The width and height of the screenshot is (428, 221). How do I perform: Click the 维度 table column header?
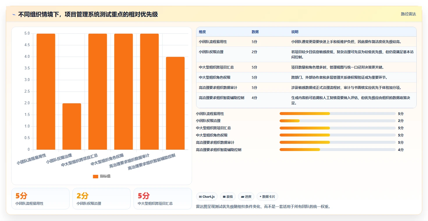click(x=202, y=32)
